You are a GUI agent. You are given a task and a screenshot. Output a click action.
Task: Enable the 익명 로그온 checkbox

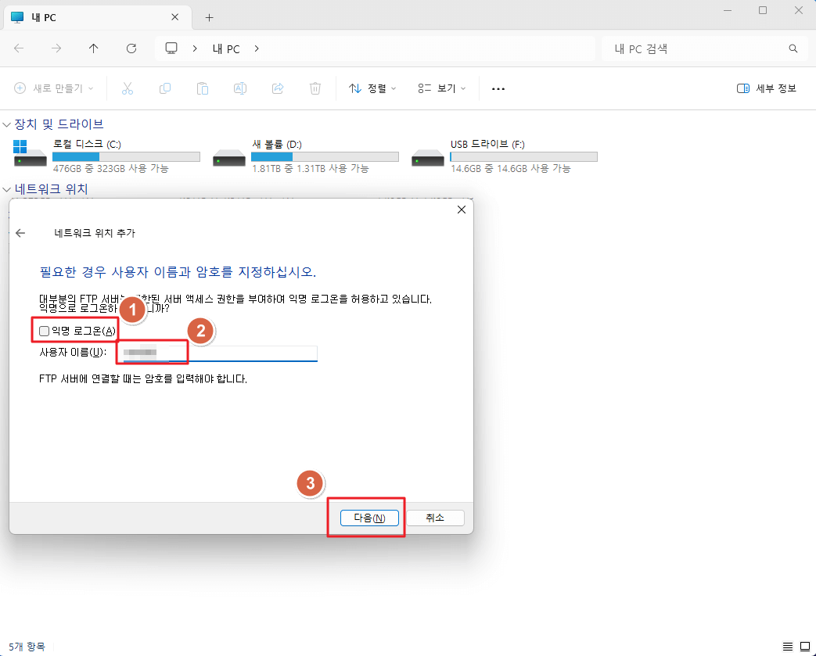tap(43, 331)
